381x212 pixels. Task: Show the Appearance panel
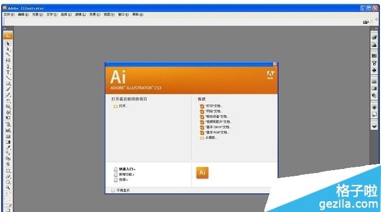374,107
